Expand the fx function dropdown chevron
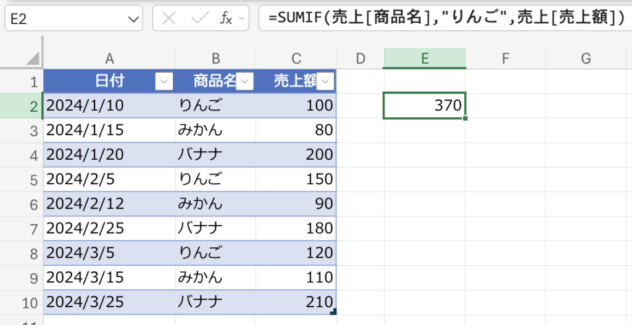Viewport: 632px width, 325px height. (x=241, y=19)
